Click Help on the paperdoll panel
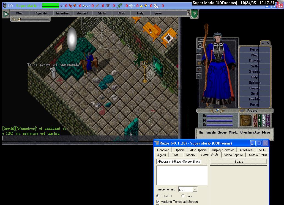This screenshot has height=205, width=284. coord(255,77)
